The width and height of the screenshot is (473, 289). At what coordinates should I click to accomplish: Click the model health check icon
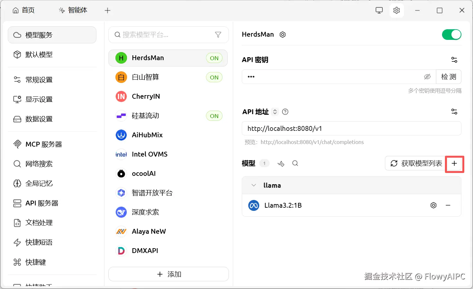click(x=281, y=164)
